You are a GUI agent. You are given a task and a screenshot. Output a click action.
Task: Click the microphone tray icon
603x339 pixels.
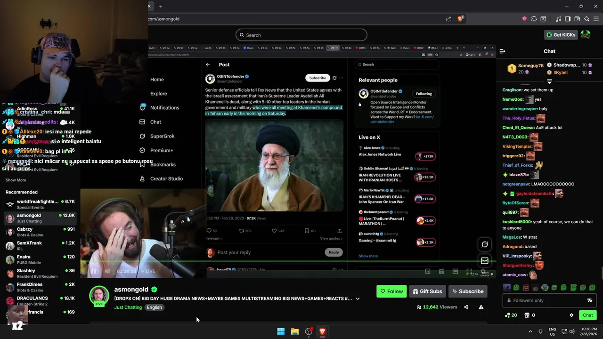(540, 331)
